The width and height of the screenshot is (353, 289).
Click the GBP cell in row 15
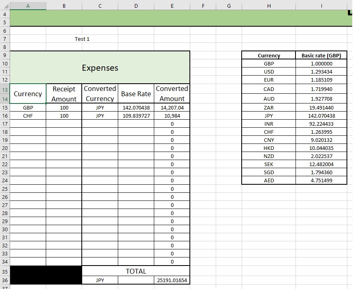28,108
